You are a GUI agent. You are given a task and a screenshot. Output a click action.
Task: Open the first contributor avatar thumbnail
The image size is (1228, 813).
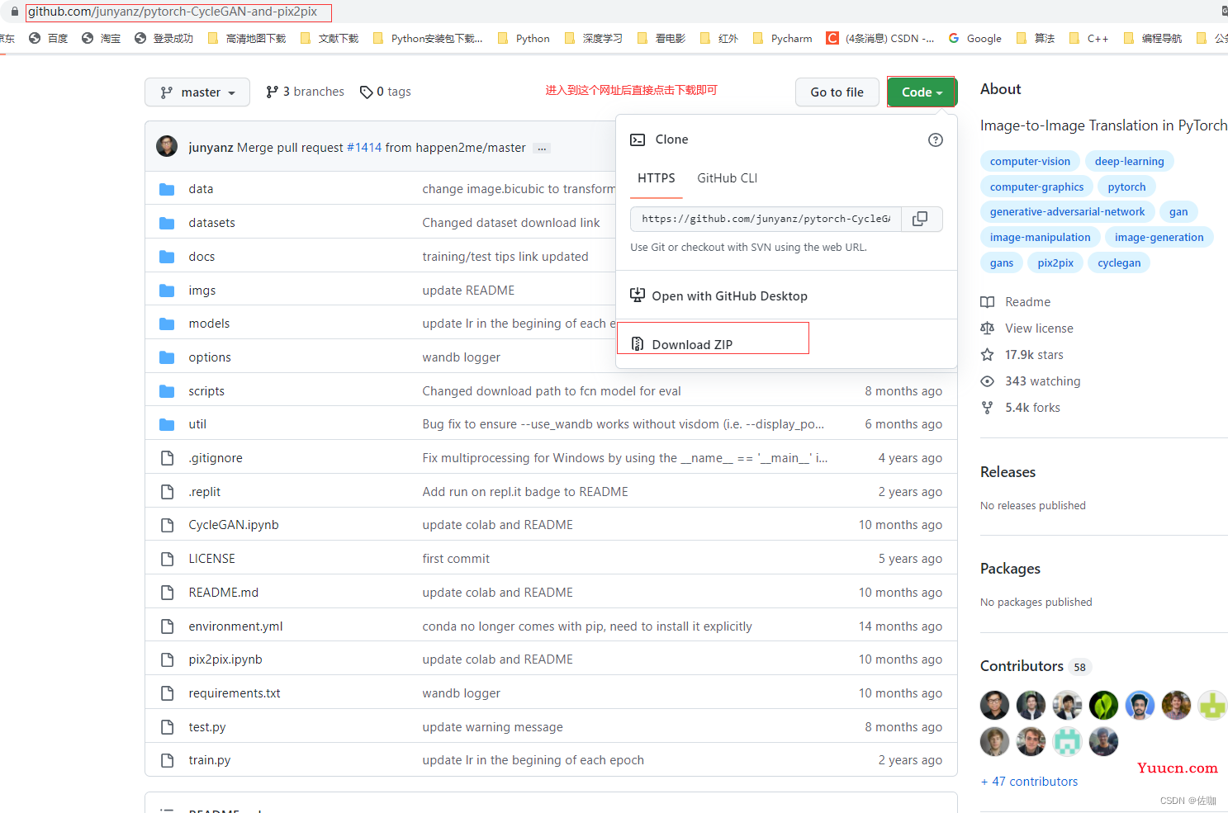click(x=994, y=706)
